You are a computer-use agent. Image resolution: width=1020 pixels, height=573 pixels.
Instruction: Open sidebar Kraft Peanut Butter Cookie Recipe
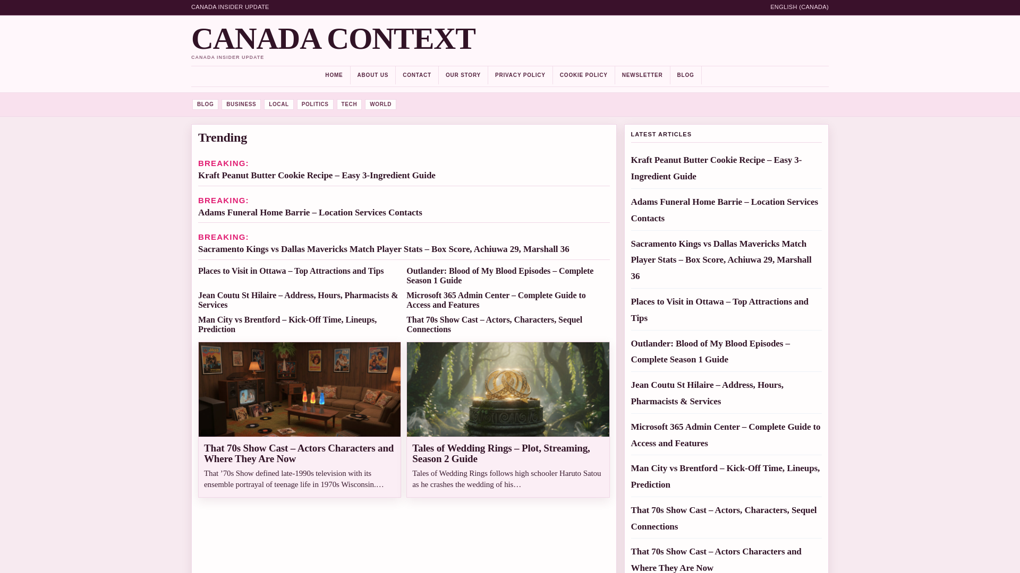click(x=716, y=168)
